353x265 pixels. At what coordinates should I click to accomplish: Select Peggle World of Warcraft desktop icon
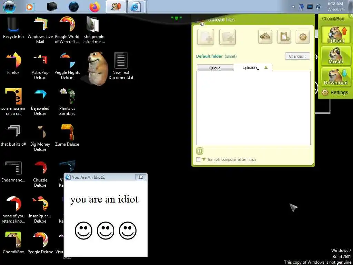pyautogui.click(x=67, y=30)
